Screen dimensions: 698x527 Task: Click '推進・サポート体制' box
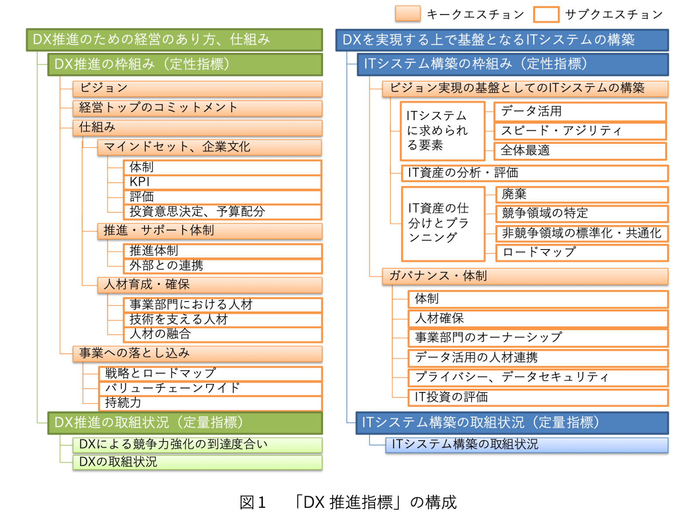pos(210,231)
